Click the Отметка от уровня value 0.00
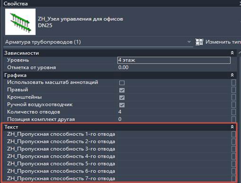This screenshot has width=241, height=183. click(x=123, y=67)
